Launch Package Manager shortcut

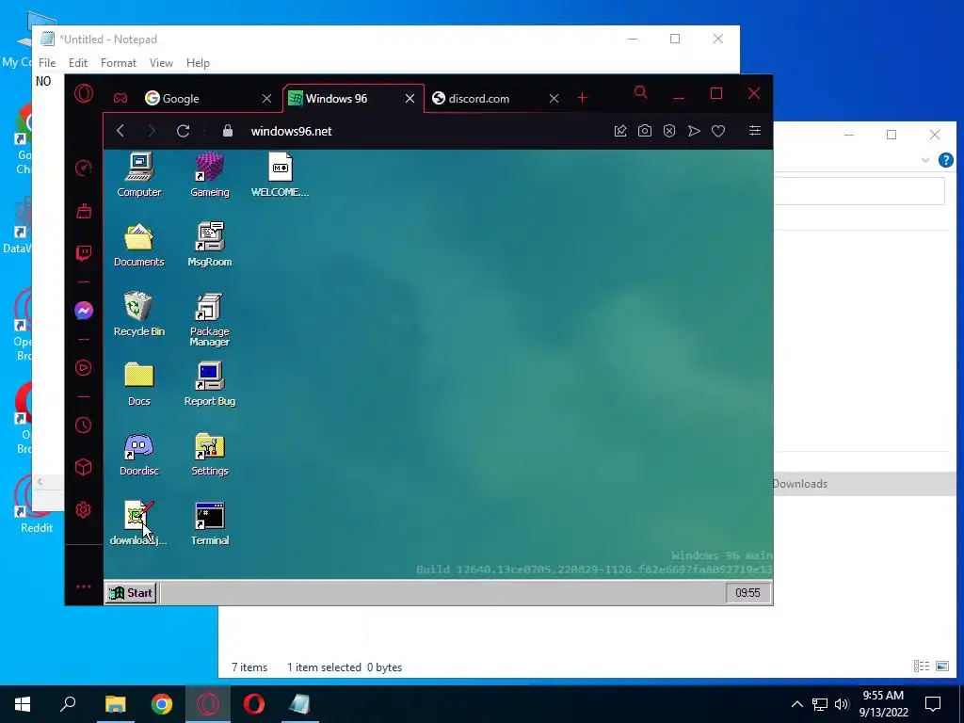[210, 319]
